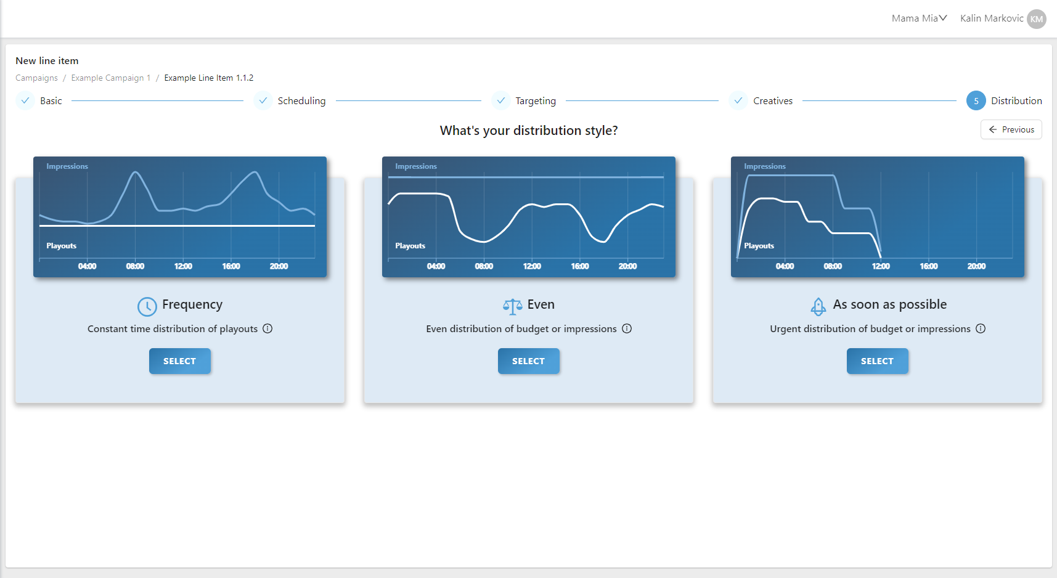Click the clock icon beside Frequency
The width and height of the screenshot is (1057, 578).
(x=147, y=306)
